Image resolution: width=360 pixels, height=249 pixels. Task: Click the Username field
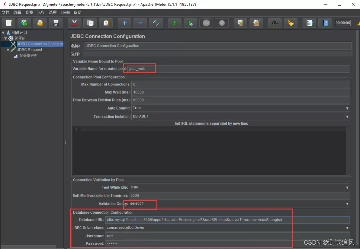click(x=228, y=236)
